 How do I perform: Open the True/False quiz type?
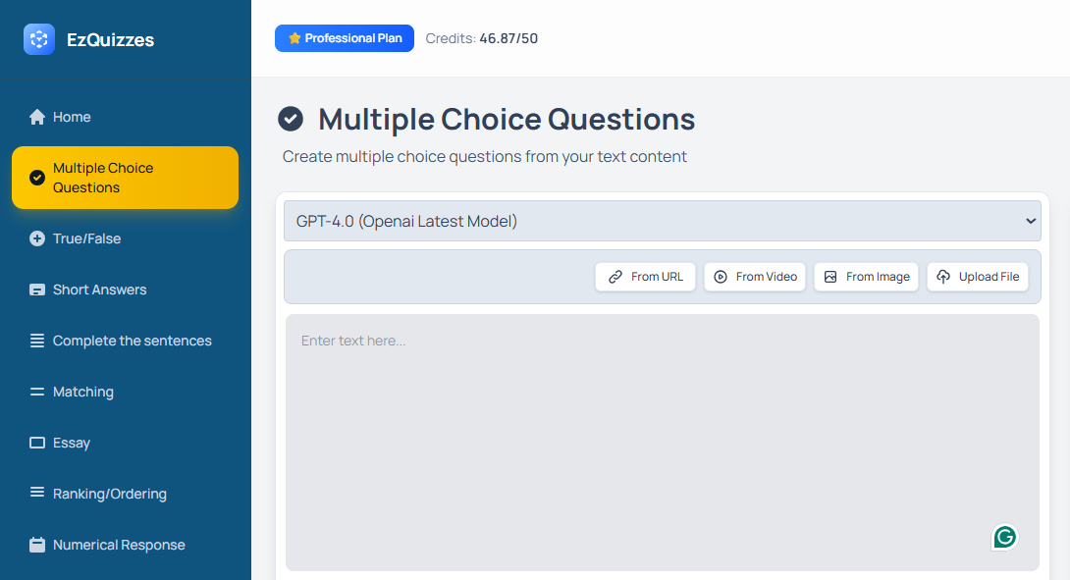86,238
